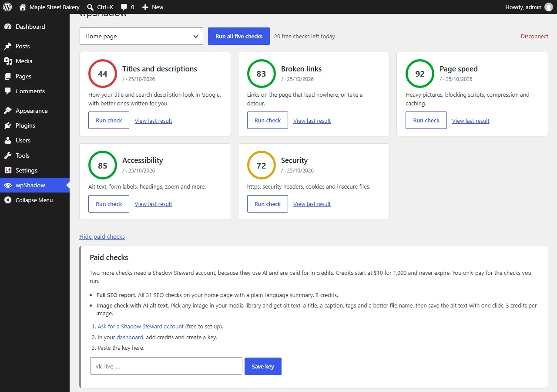
Task: View last result for Broken links
Action: tap(312, 121)
